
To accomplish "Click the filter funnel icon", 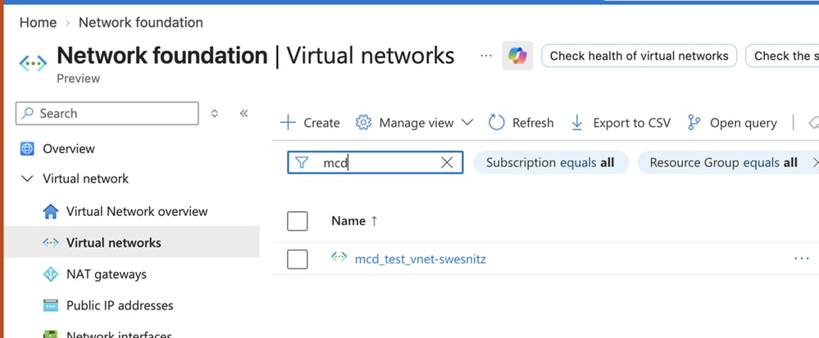I will tap(302, 163).
